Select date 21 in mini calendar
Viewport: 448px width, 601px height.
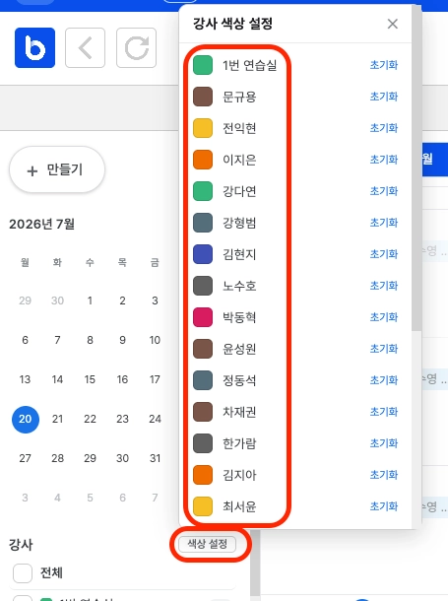(x=57, y=419)
